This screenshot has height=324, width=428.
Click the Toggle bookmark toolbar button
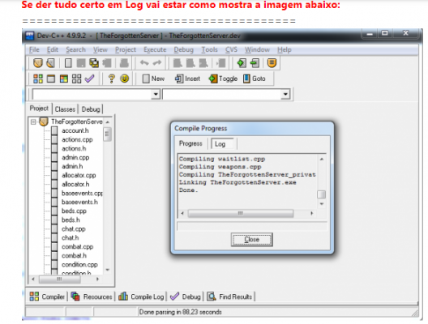[x=223, y=79]
